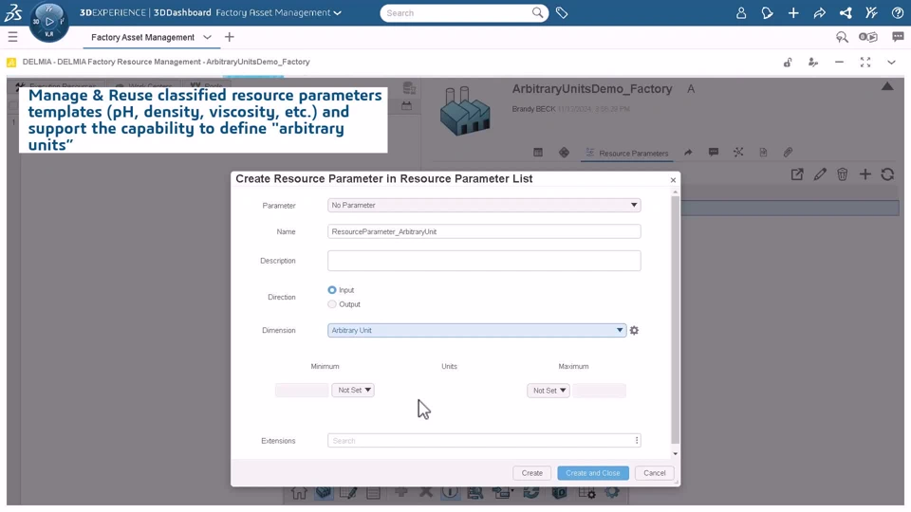Click the share arrow icon in header

pos(819,12)
